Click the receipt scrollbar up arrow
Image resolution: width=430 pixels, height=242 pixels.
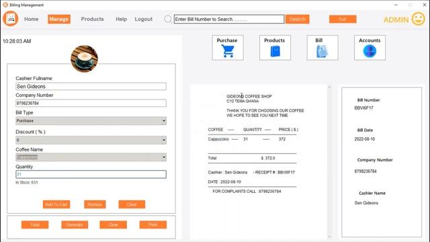tap(329, 87)
